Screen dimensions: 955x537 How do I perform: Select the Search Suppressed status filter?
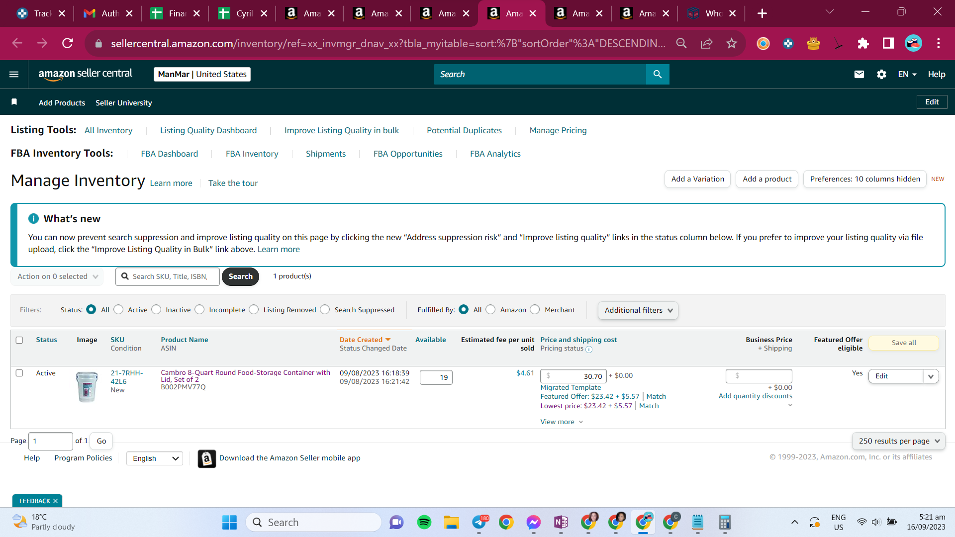325,309
